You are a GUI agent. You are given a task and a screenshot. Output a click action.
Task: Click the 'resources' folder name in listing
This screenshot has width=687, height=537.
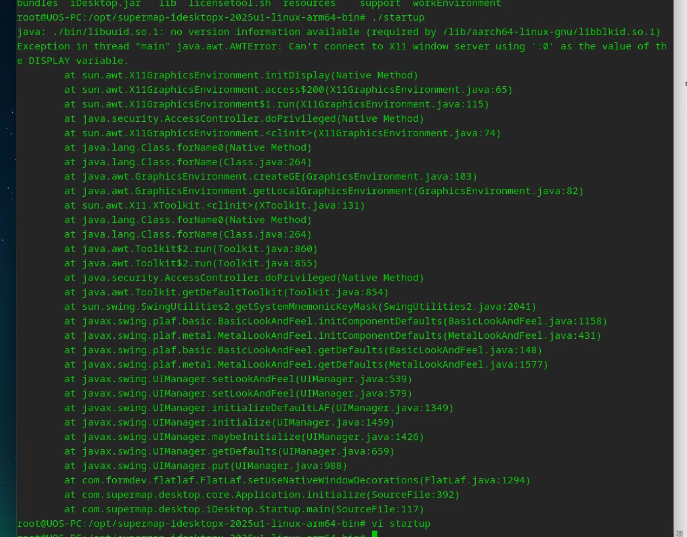[309, 3]
